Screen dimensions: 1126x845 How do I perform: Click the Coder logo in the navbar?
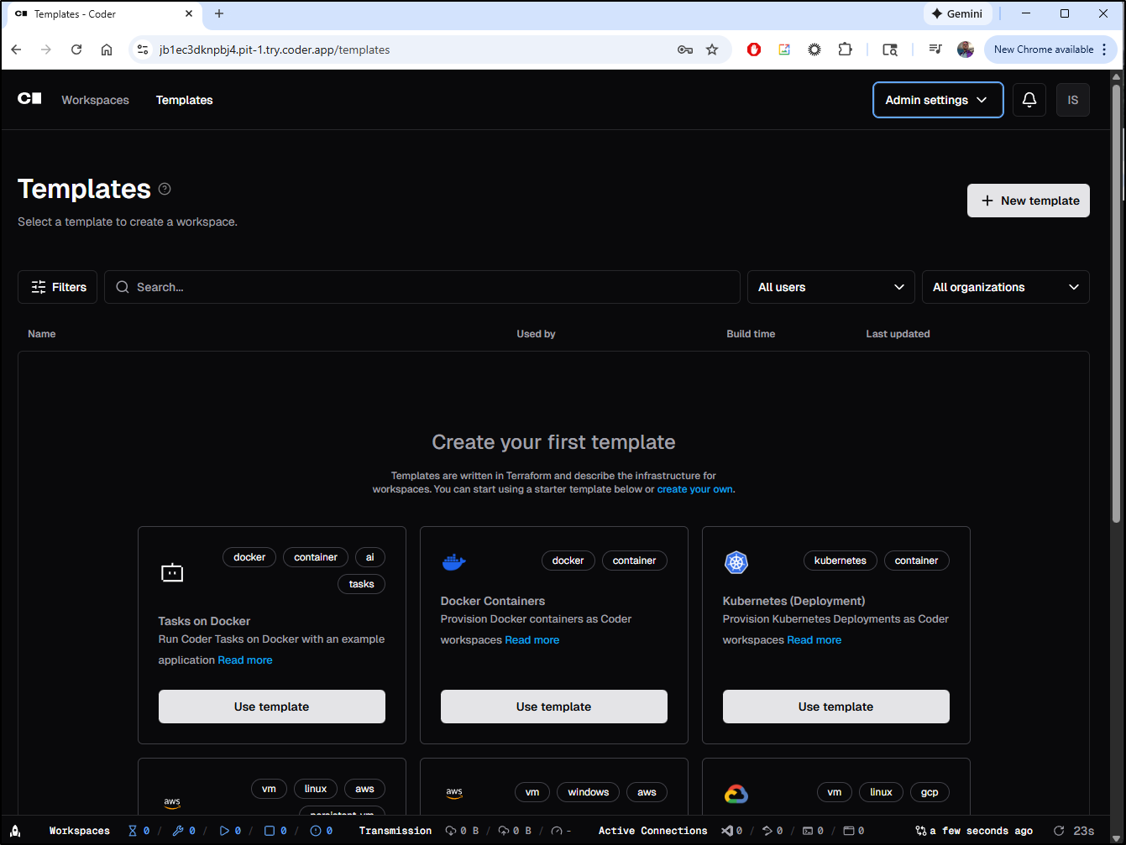29,99
